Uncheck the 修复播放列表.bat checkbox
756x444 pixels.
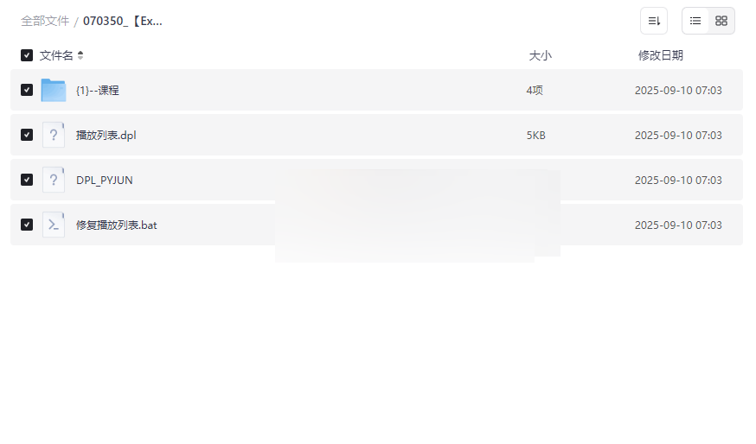(x=27, y=225)
